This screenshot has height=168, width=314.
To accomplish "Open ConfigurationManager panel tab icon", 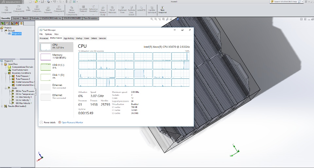I will [12, 24].
